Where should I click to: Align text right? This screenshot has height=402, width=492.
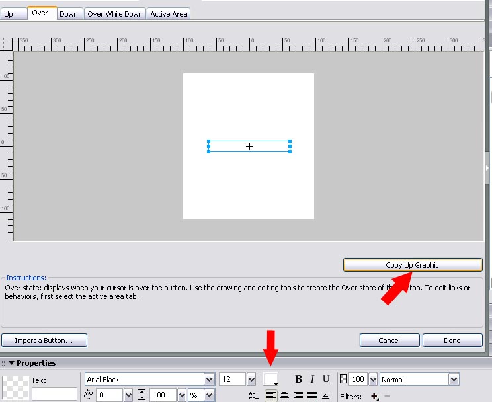pyautogui.click(x=298, y=395)
